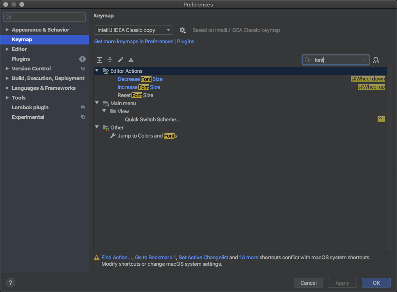Expand the Tools settings section
This screenshot has height=292, width=397.
7,98
